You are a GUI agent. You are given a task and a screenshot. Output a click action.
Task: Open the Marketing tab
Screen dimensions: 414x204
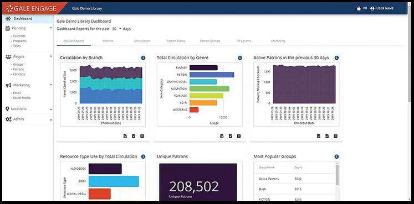(x=278, y=41)
